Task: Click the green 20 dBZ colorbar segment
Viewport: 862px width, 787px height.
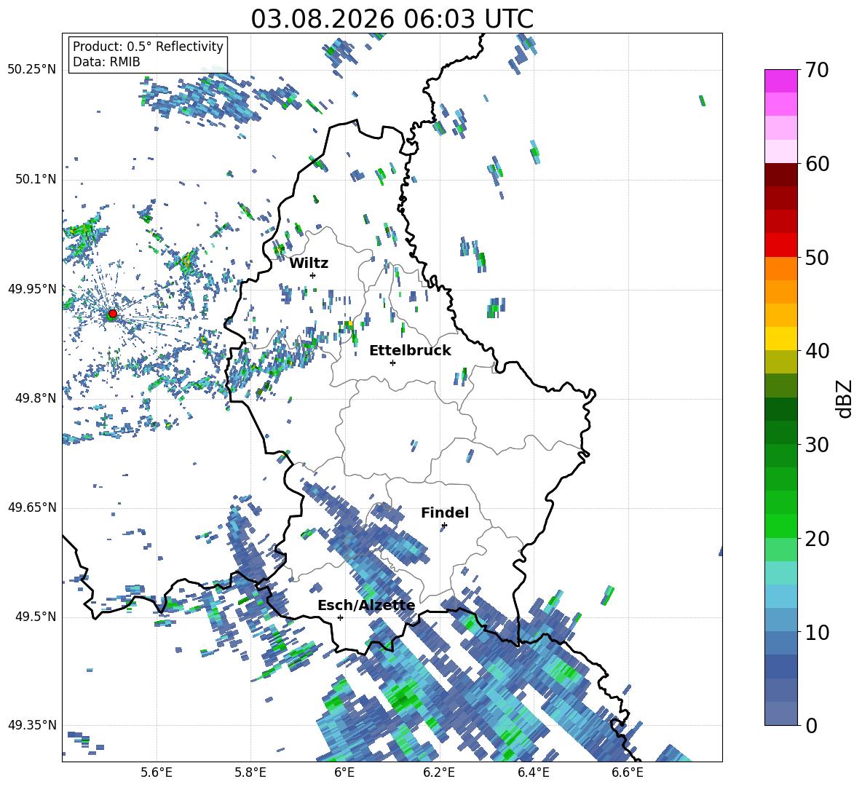Action: pyautogui.click(x=780, y=526)
